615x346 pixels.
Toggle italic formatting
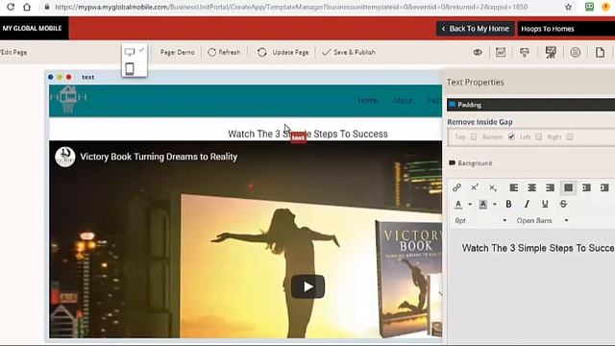527,204
